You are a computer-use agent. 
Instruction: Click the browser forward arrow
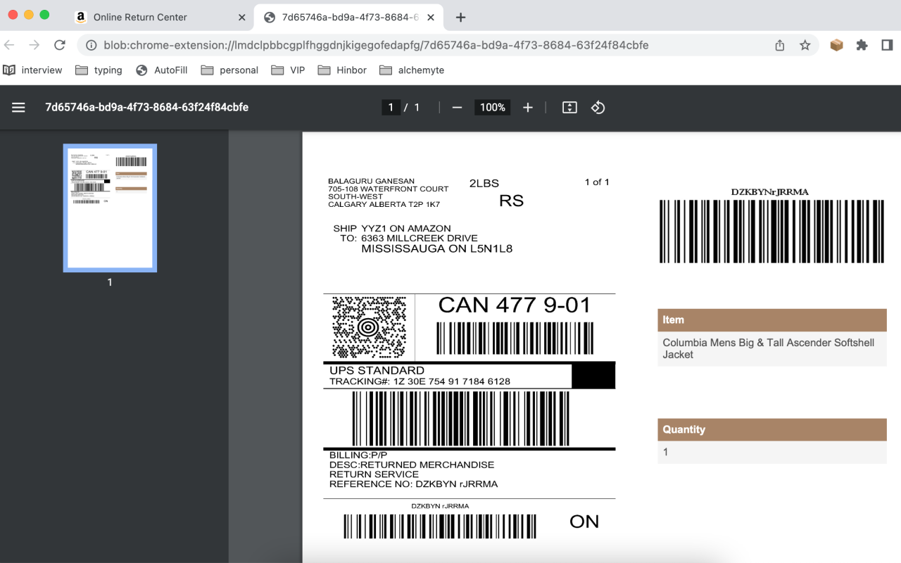coord(34,45)
